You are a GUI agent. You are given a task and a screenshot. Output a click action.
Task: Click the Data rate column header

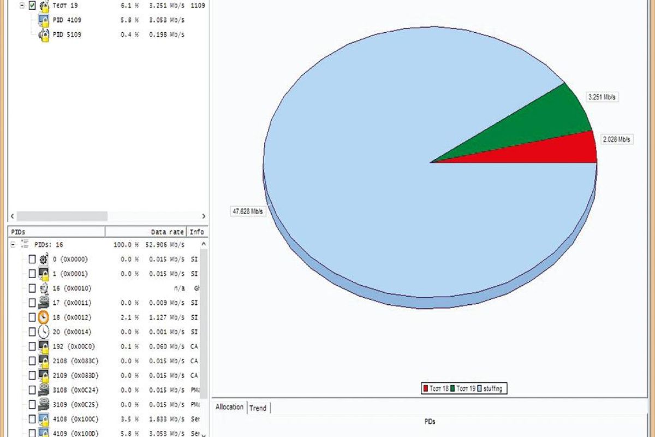167,232
